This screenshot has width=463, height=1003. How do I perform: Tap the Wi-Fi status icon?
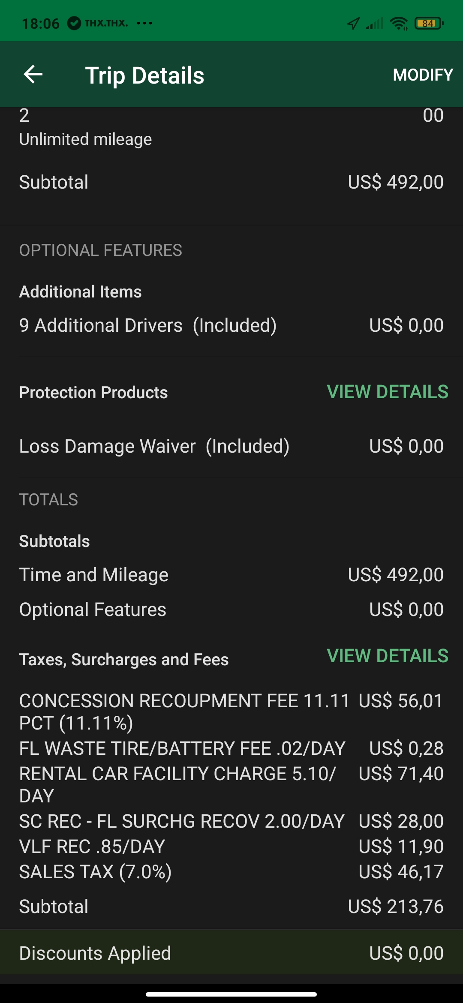point(399,24)
